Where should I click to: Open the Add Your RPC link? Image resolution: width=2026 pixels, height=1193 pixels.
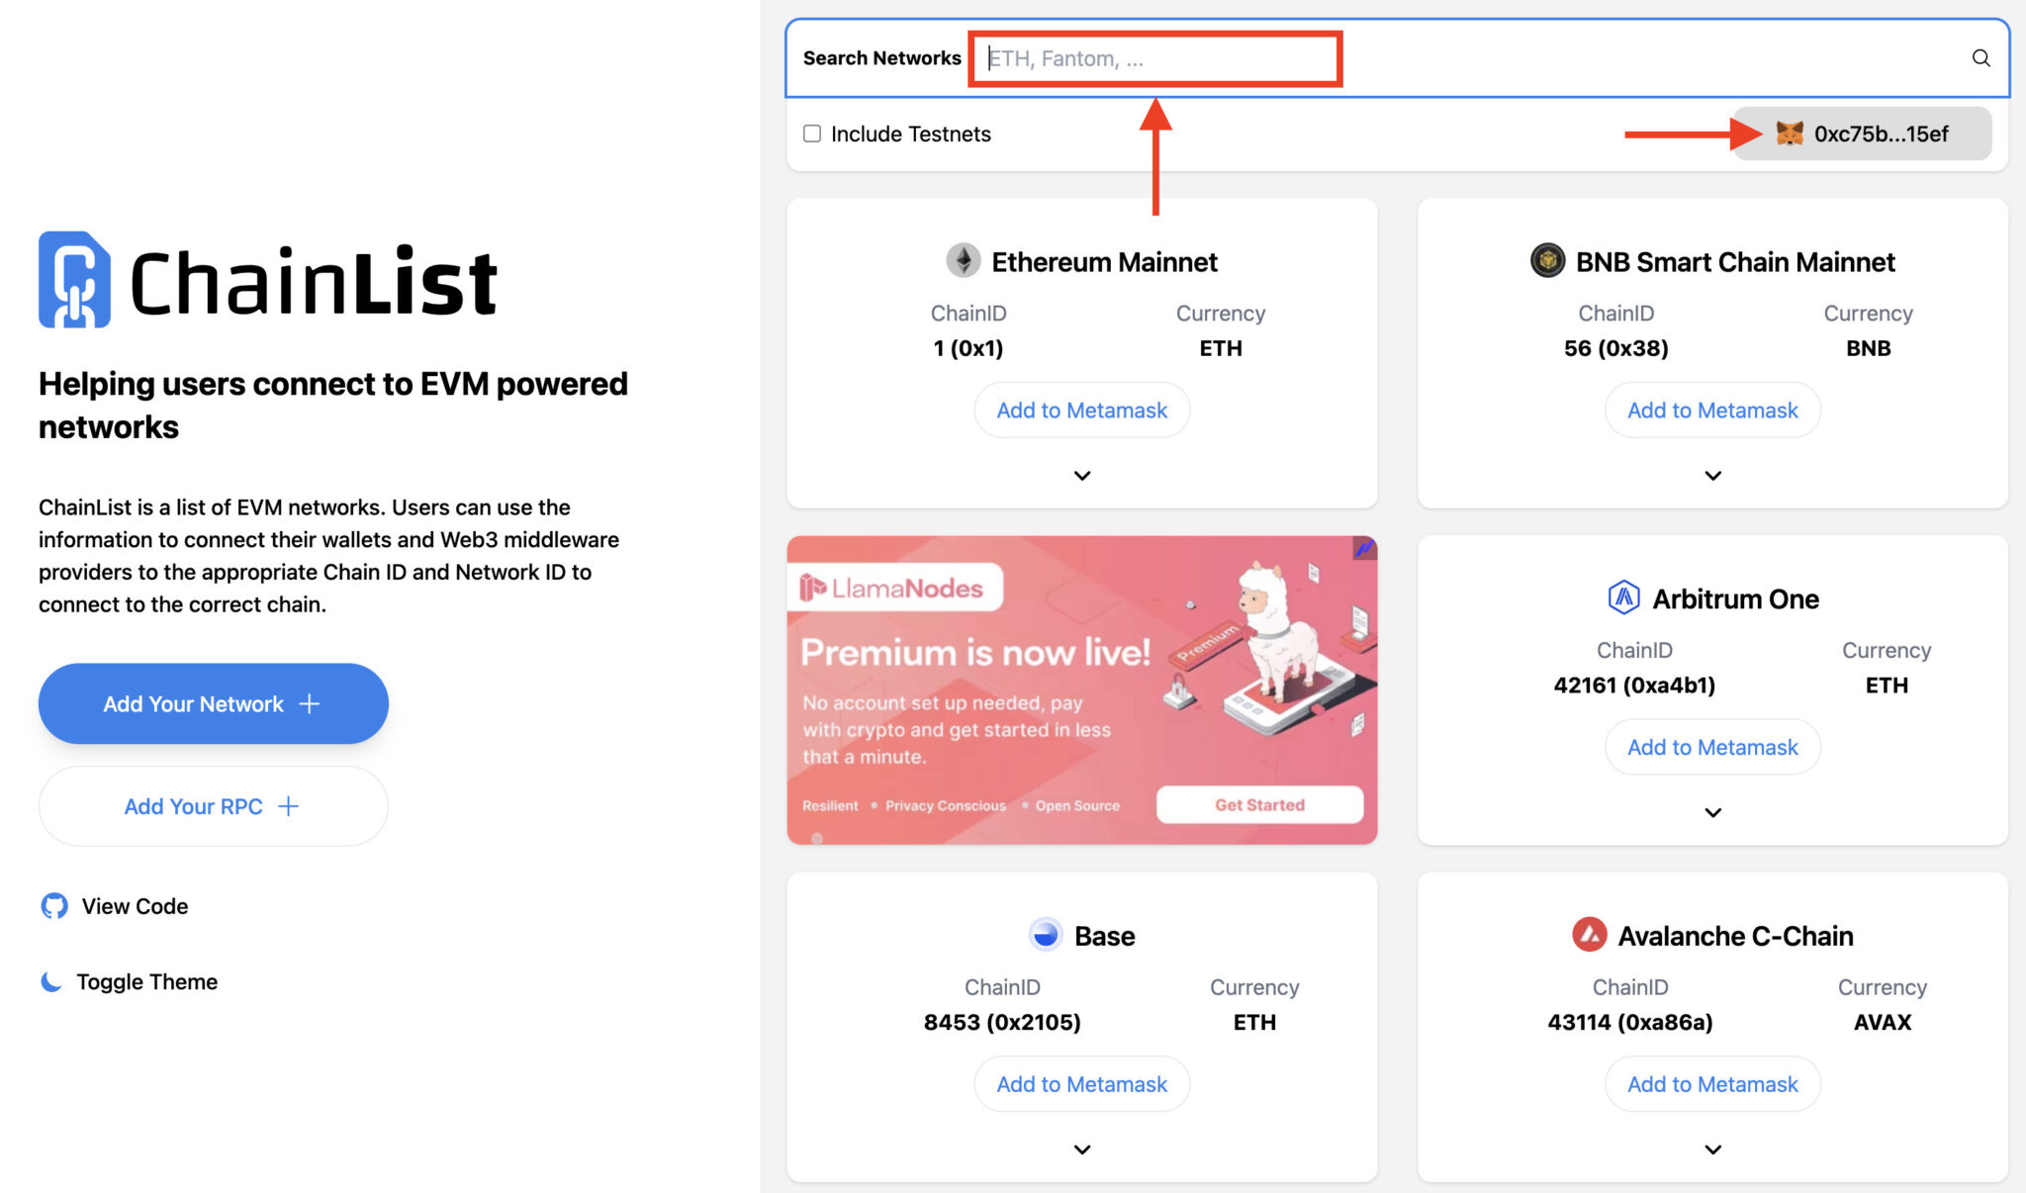pyautogui.click(x=212, y=805)
